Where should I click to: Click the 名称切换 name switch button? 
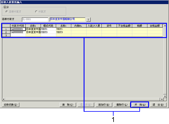click(11, 105)
